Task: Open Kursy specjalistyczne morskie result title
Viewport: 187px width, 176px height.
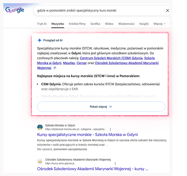Action: click(x=87, y=135)
